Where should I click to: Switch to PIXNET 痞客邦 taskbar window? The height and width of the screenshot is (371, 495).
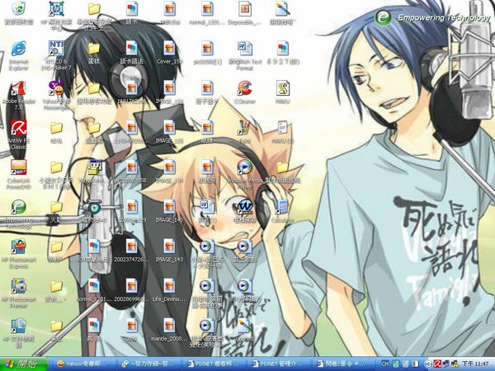214,364
